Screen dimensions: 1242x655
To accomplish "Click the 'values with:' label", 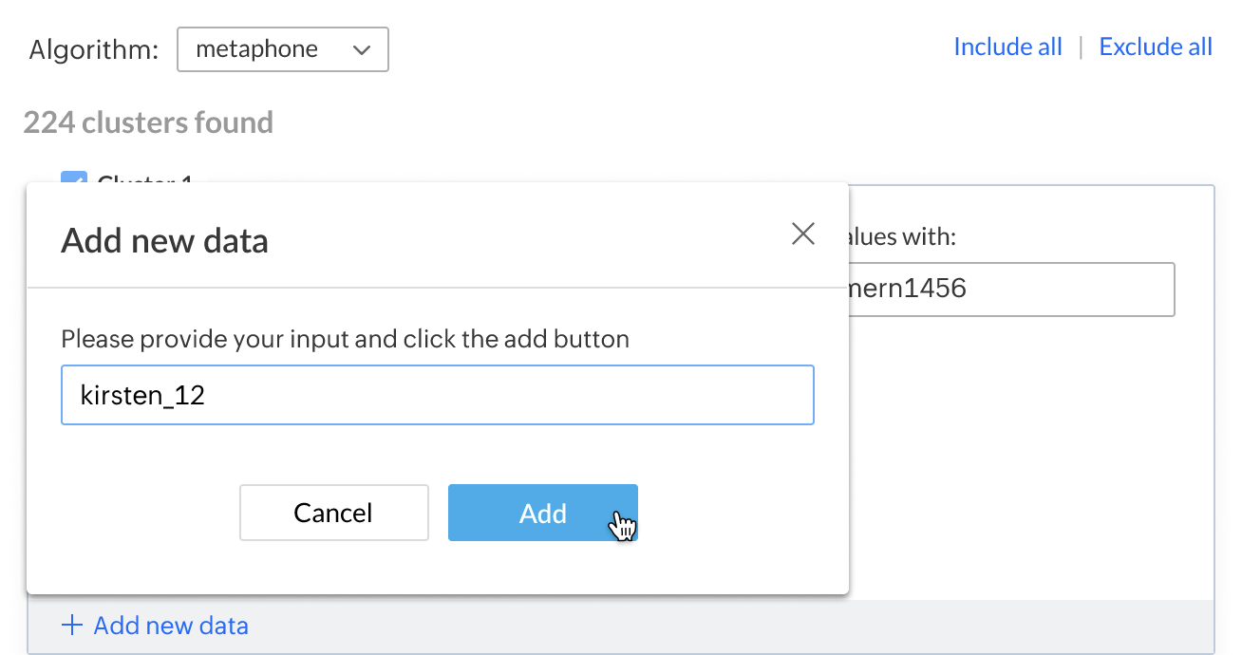I will pyautogui.click(x=902, y=236).
